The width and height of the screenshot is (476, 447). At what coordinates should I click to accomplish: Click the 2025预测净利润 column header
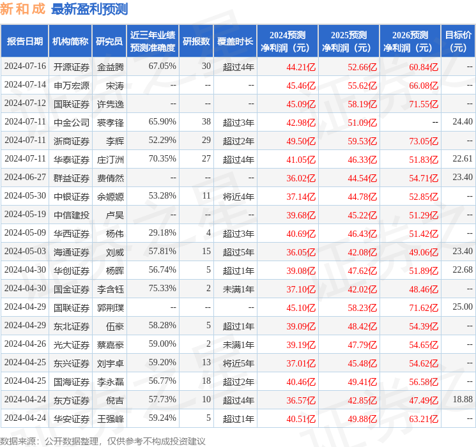(349, 42)
